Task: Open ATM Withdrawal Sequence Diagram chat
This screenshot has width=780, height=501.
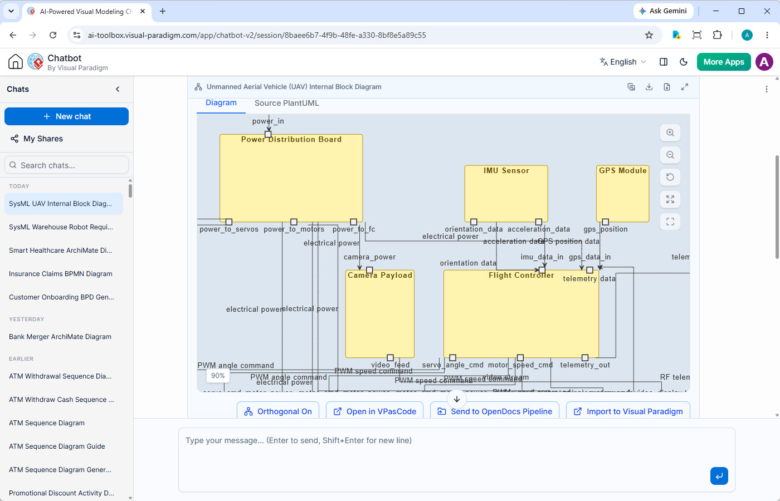Action: click(64, 376)
